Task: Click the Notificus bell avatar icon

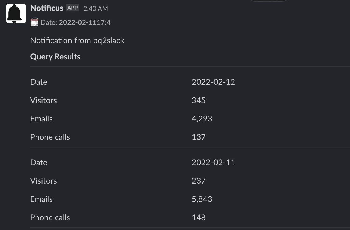Action: click(16, 13)
